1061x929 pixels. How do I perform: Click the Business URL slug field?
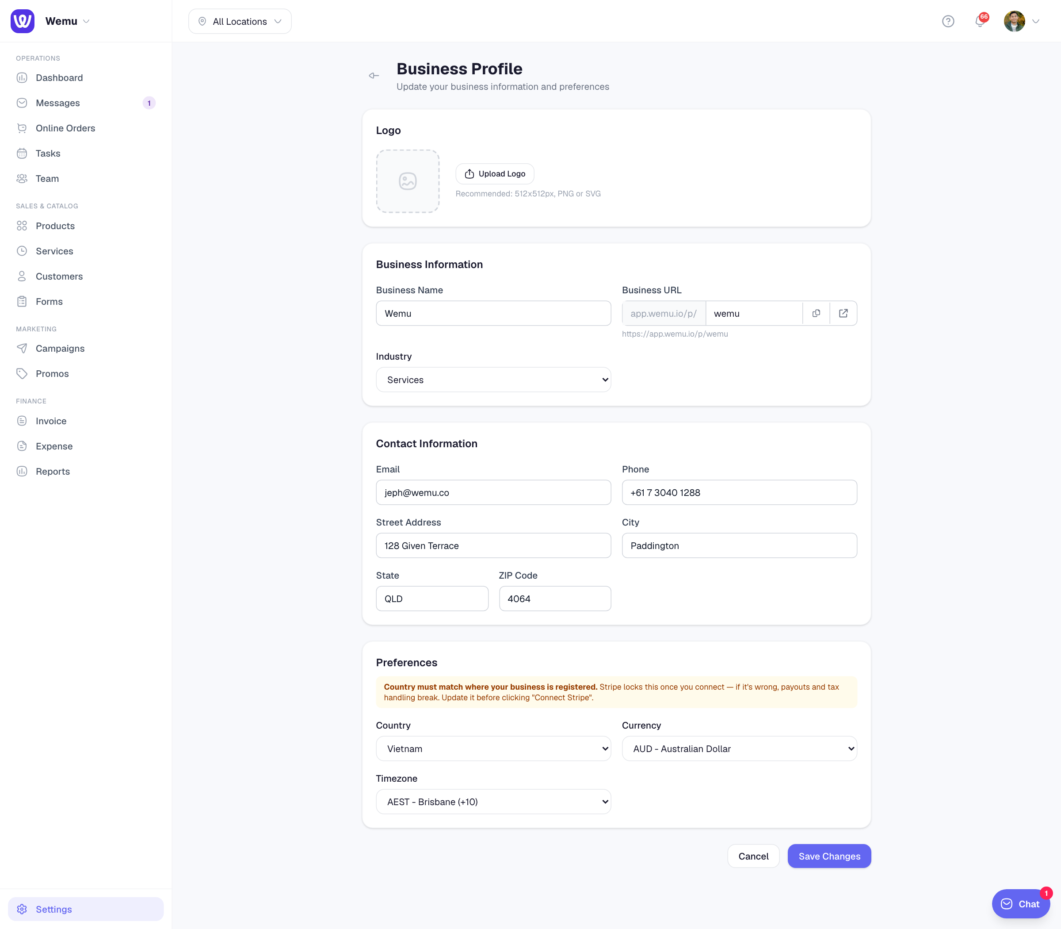754,313
